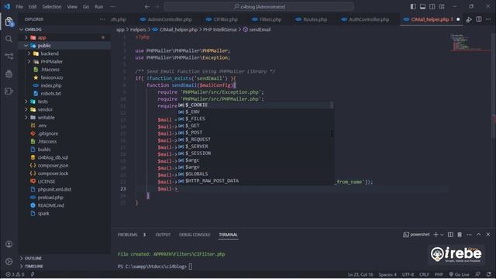Select $_COOKIE suggestion
Viewport: 496px width, 279px height.
(256, 105)
